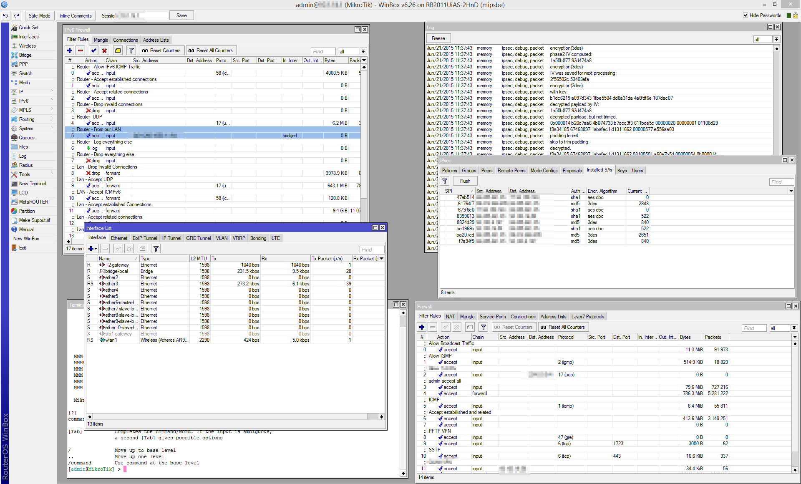
Task: Open the Policies tab in the IPsec window
Action: coord(449,171)
